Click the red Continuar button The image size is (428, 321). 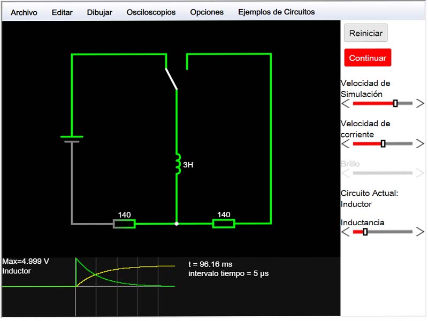(368, 58)
